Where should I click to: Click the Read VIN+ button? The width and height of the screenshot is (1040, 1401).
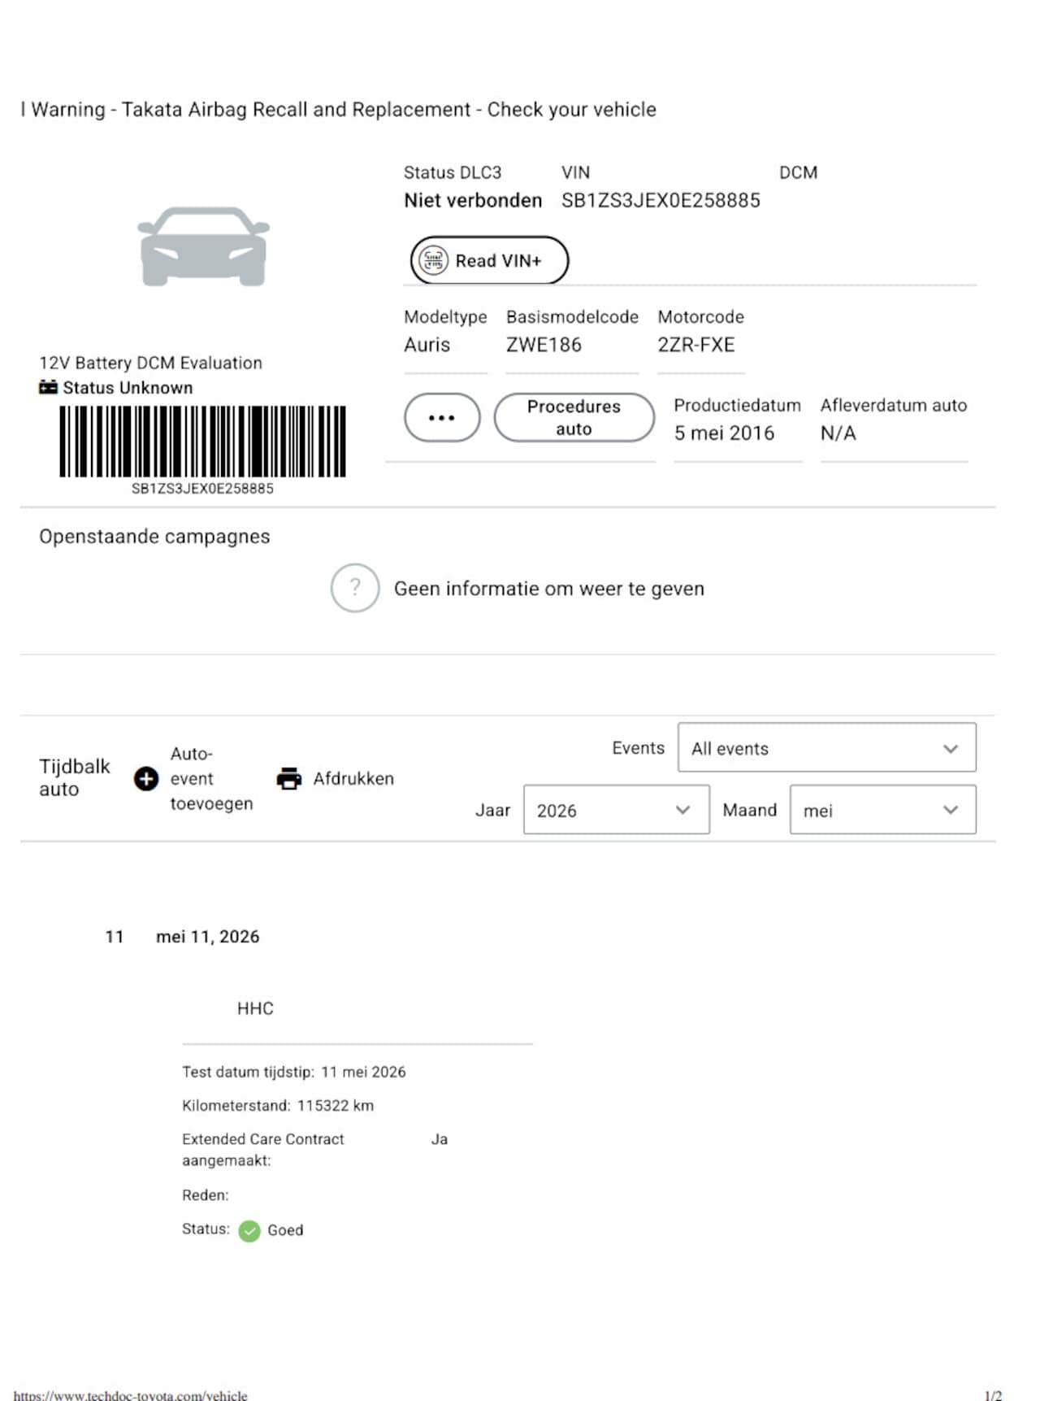489,260
